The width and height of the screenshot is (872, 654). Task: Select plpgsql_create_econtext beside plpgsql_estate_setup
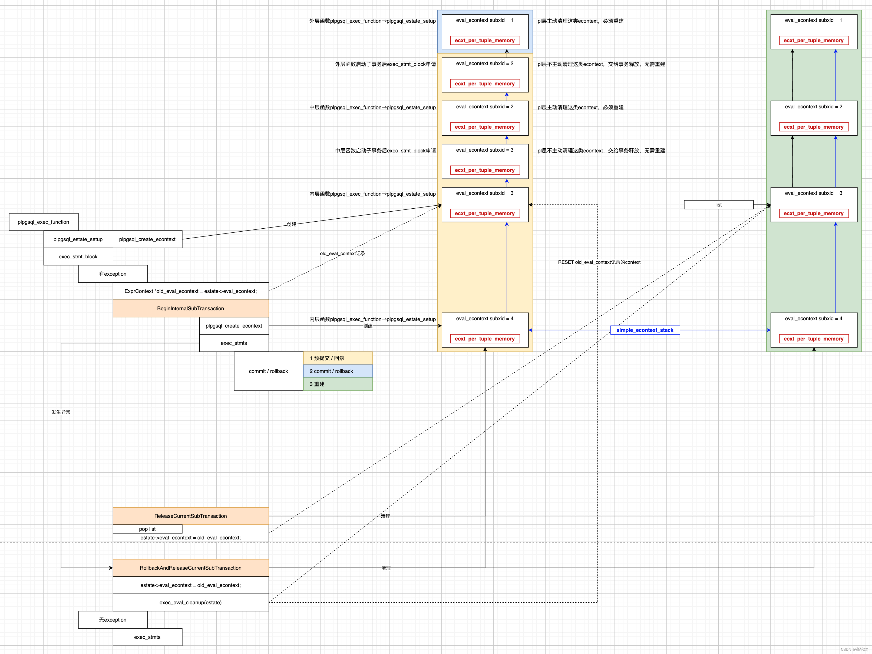pyautogui.click(x=147, y=239)
